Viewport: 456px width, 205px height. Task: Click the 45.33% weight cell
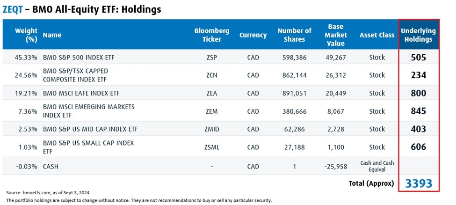click(x=26, y=58)
